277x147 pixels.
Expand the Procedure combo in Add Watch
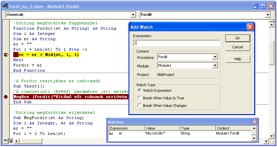[x=215, y=57]
